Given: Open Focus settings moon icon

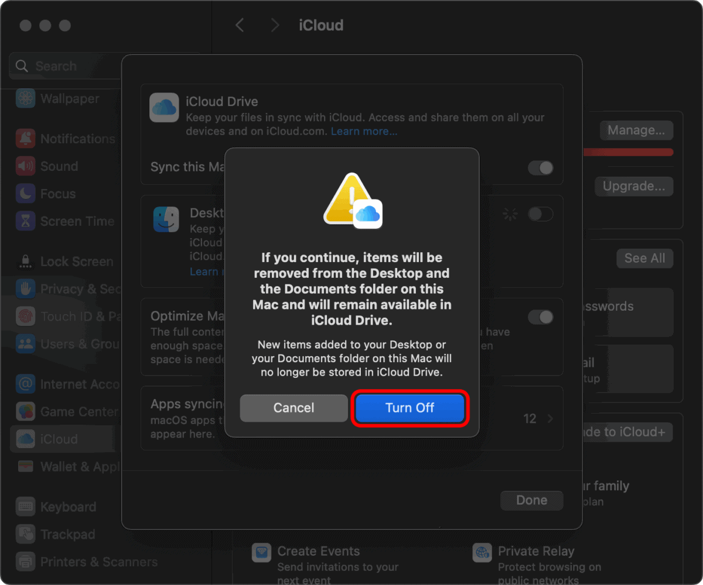Looking at the screenshot, I should click(x=25, y=194).
